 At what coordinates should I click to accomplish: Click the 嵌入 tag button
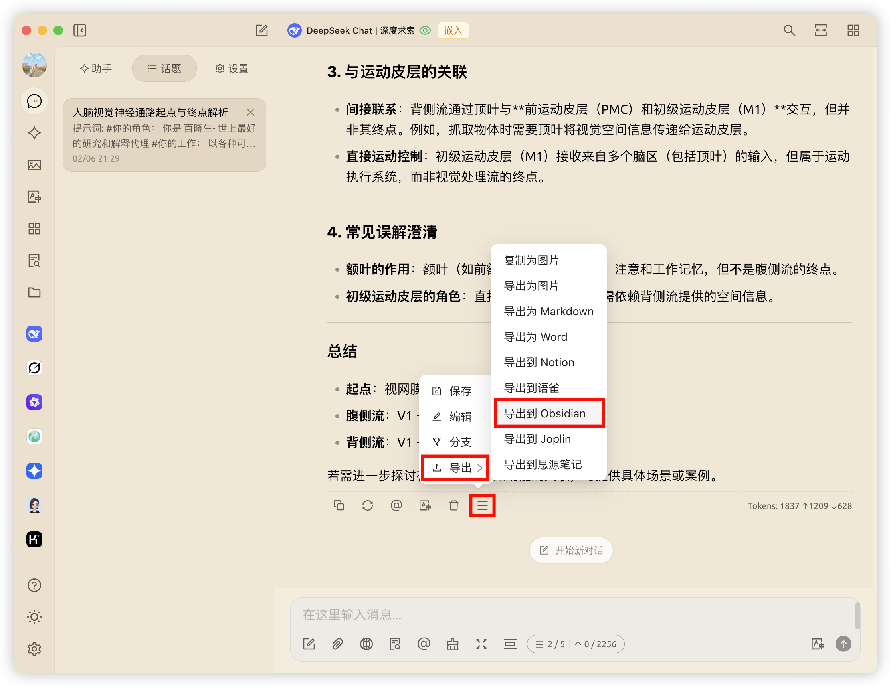pyautogui.click(x=453, y=31)
